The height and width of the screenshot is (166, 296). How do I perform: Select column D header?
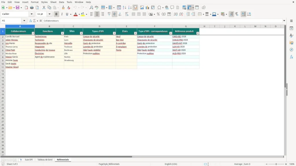pyautogui.click(x=99, y=26)
